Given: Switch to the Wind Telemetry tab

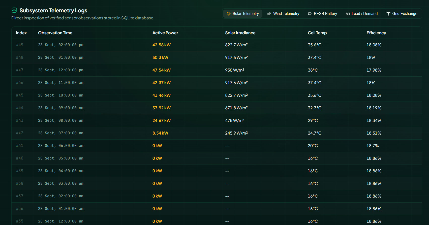Looking at the screenshot, I should click(283, 14).
